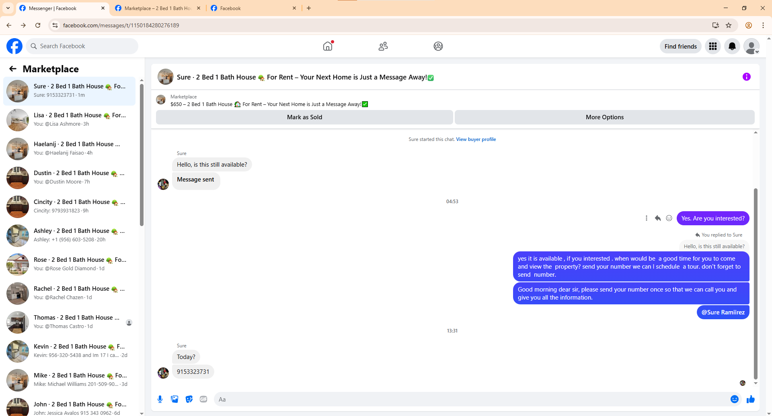Close the Messenger | Facebook tab
This screenshot has width=772, height=416.
(x=103, y=8)
